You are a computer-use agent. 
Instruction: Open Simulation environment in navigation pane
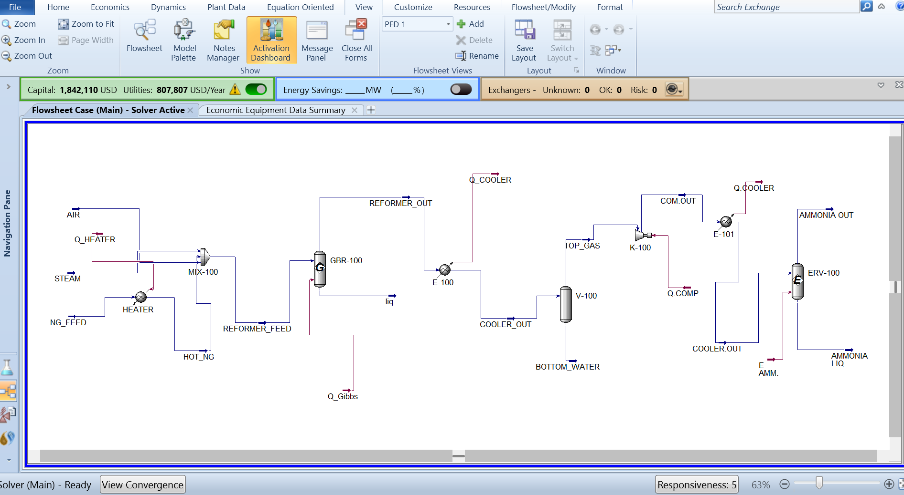8,391
